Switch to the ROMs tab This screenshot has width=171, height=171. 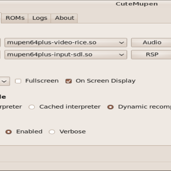[15, 18]
